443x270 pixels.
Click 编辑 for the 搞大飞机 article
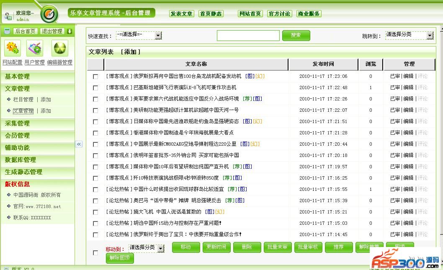click(408, 212)
